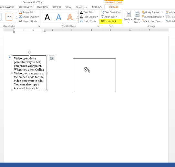
Task: Open the Developer tab
Action: click(x=81, y=7)
